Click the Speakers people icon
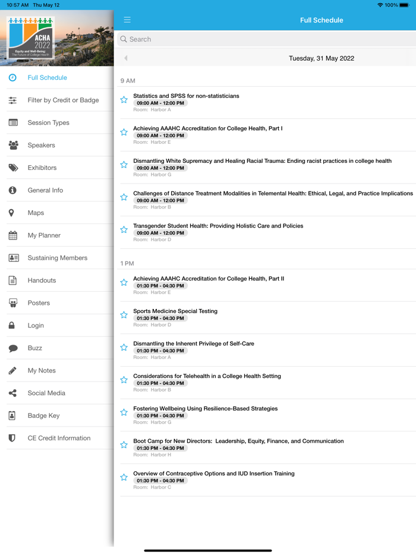This screenshot has height=555, width=416. click(14, 145)
